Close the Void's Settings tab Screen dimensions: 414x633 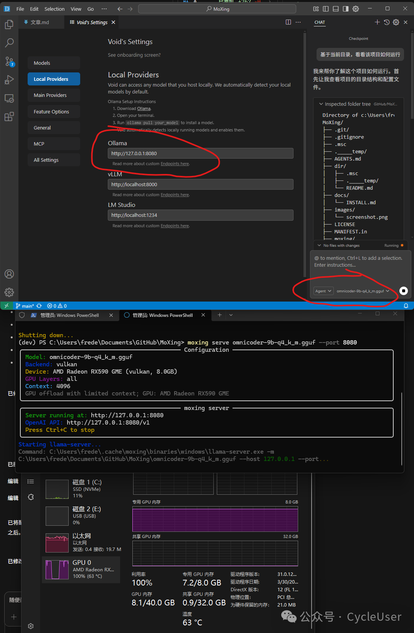pyautogui.click(x=113, y=22)
